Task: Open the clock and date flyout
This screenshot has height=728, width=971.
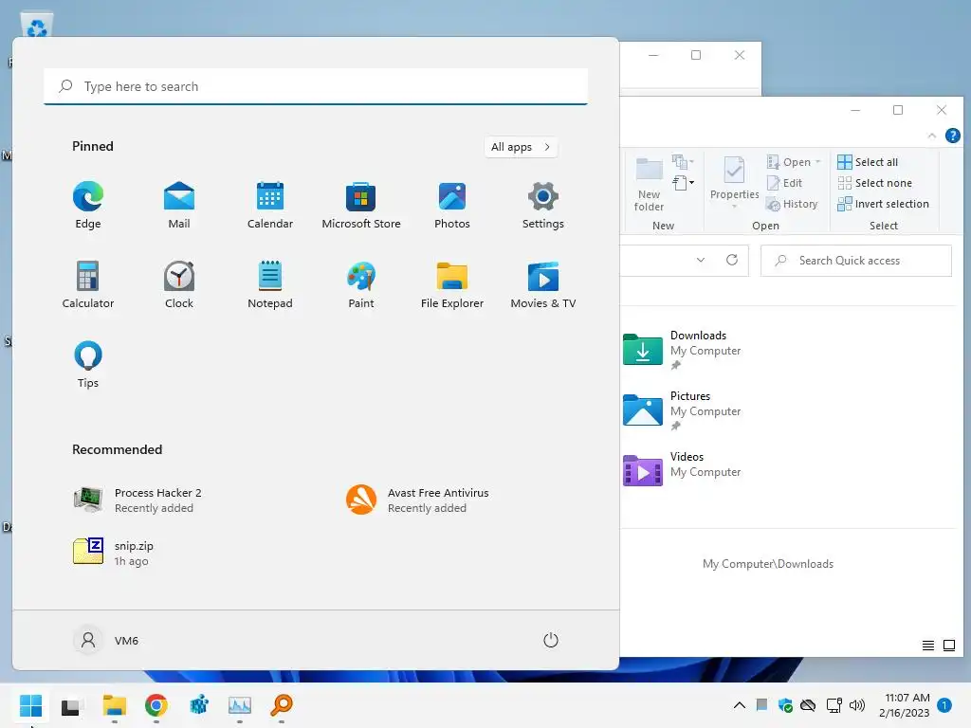Action: pyautogui.click(x=904, y=705)
